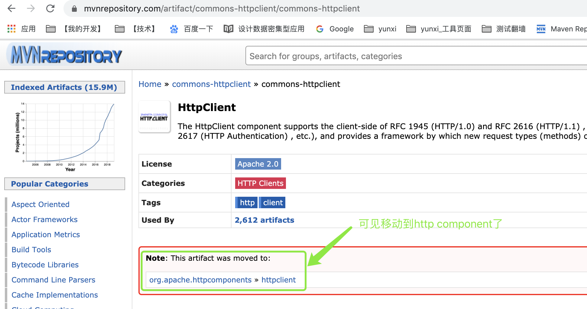Click the http tag
Viewport: 587px width, 309px height.
click(247, 202)
